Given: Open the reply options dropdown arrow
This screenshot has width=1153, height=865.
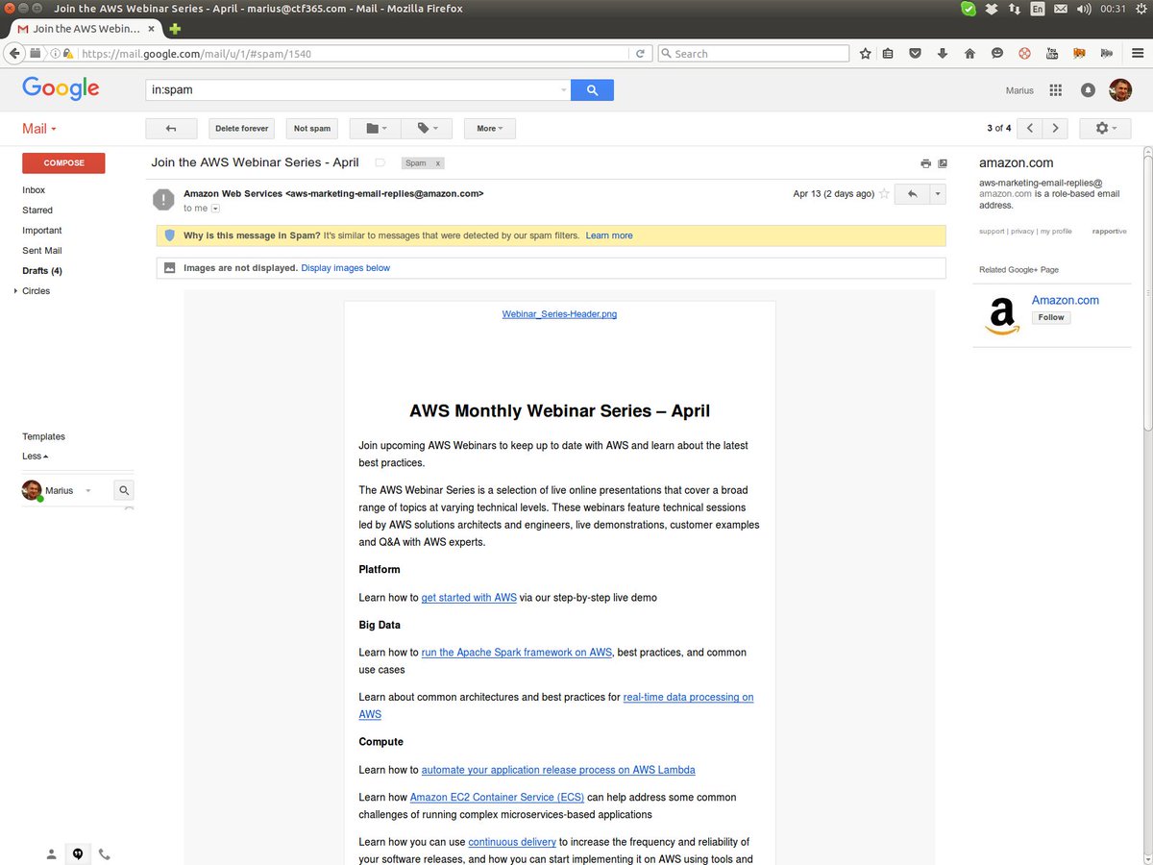Looking at the screenshot, I should click(938, 194).
